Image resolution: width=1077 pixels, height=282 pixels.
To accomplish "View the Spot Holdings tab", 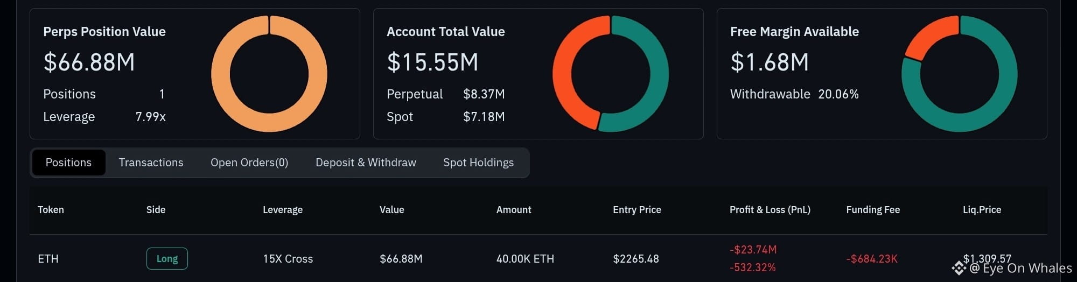I will (478, 163).
